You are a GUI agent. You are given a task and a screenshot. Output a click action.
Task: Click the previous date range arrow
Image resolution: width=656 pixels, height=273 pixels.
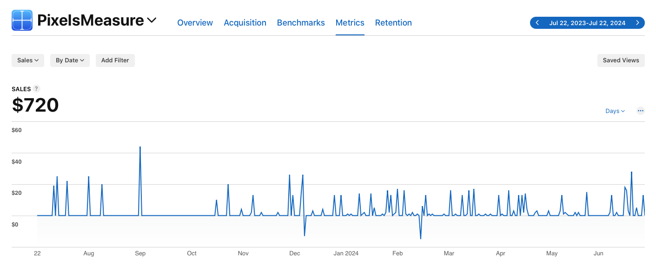(x=537, y=23)
